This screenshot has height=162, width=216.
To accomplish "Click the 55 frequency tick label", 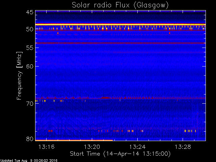I will [30, 48].
